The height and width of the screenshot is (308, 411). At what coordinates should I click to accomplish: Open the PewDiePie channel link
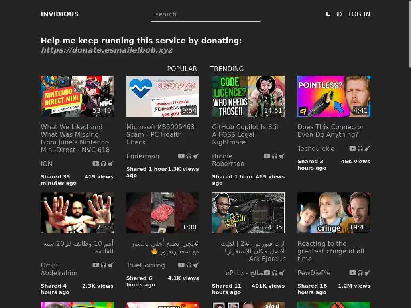point(314,273)
